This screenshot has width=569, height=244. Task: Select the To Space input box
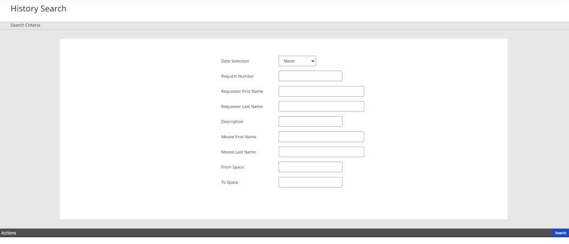pyautogui.click(x=310, y=183)
